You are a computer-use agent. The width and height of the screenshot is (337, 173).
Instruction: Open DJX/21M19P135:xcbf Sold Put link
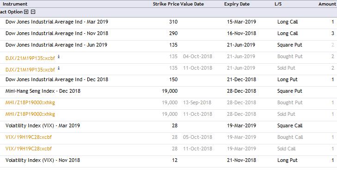tap(30, 70)
